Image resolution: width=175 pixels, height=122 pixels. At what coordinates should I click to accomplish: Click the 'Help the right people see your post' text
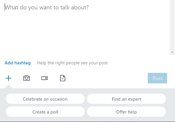72,63
